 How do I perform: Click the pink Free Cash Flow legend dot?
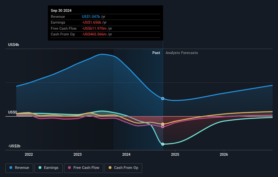point(69,168)
